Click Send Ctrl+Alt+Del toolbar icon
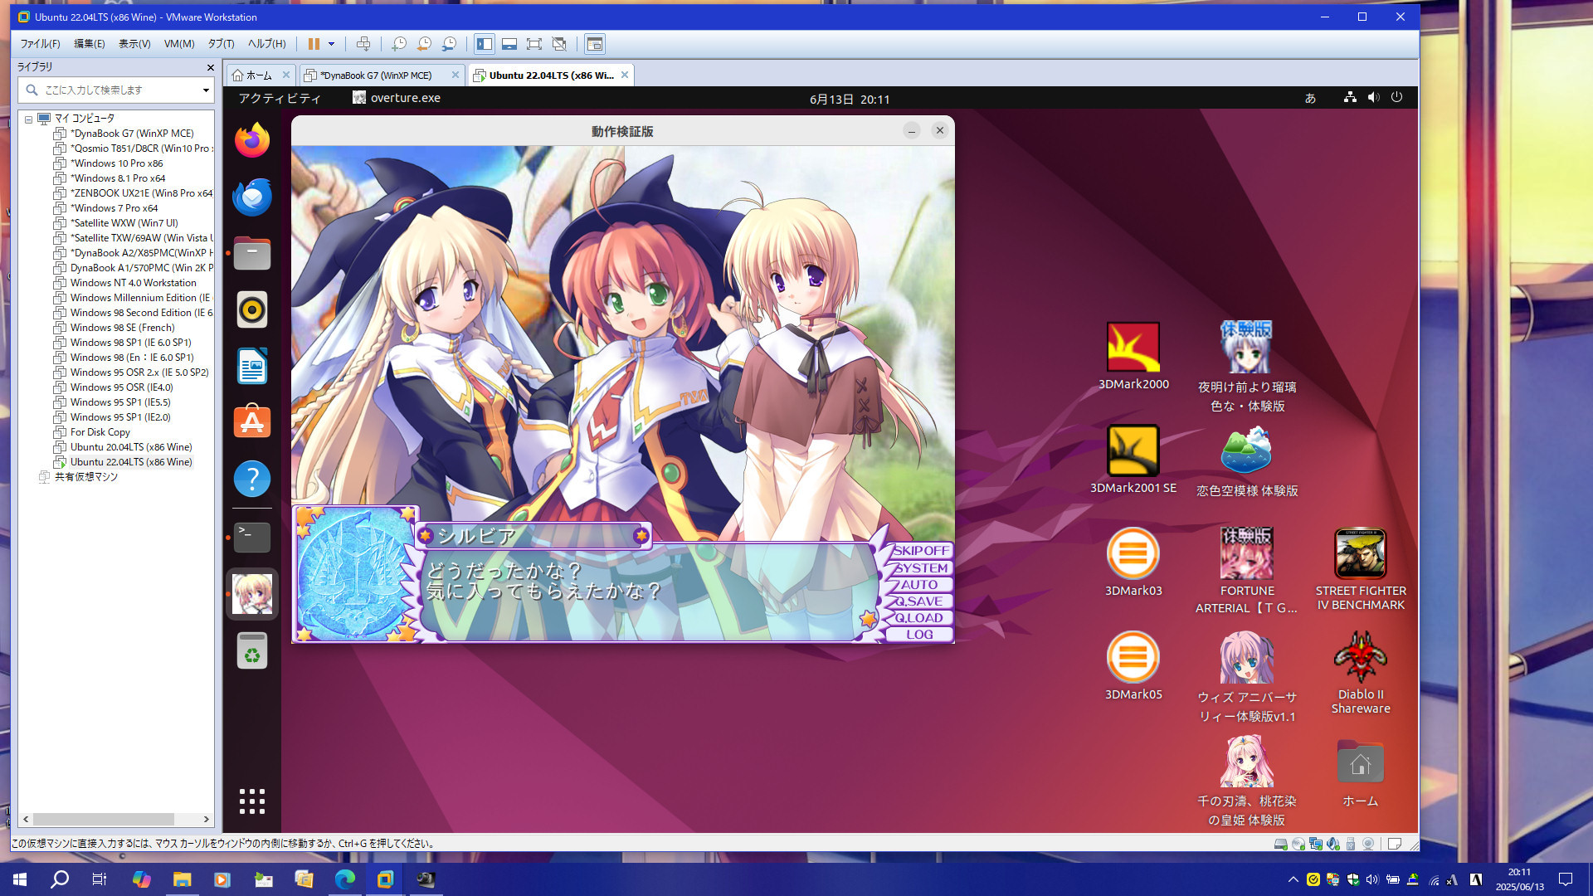 (363, 44)
